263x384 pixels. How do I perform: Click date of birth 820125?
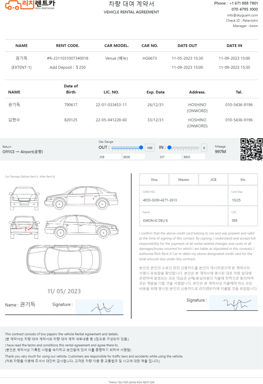pyautogui.click(x=71, y=120)
